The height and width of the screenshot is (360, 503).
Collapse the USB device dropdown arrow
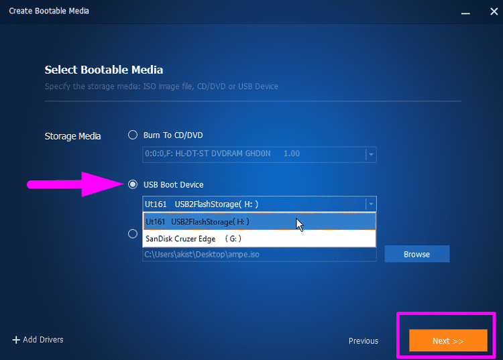coord(371,204)
